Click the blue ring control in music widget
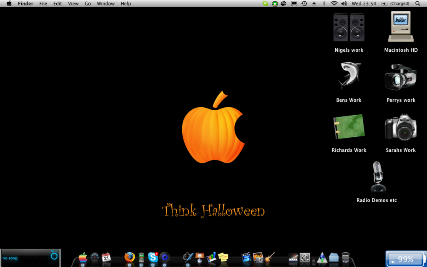427x267 pixels. click(54, 256)
